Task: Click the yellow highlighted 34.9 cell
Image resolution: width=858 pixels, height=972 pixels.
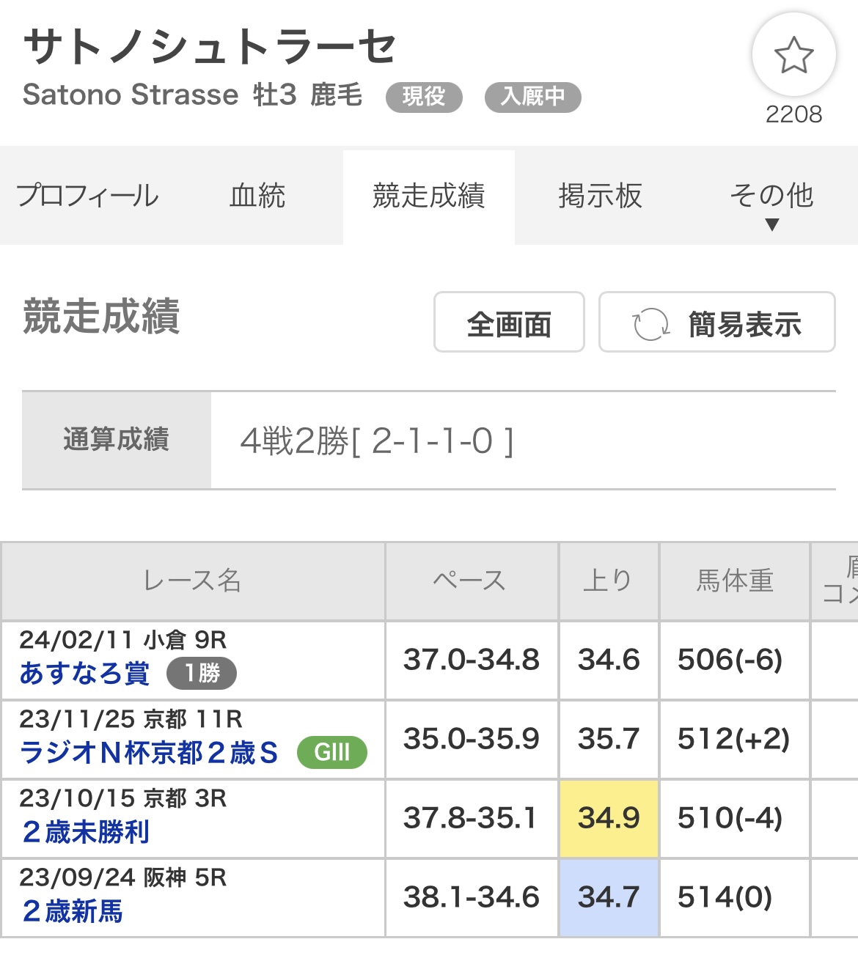Action: (609, 818)
